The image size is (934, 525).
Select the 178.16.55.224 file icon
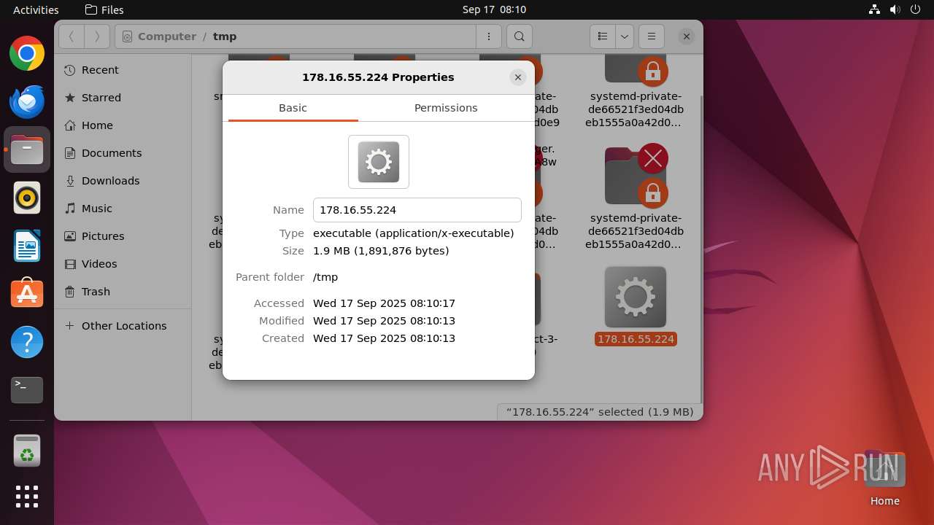point(636,297)
